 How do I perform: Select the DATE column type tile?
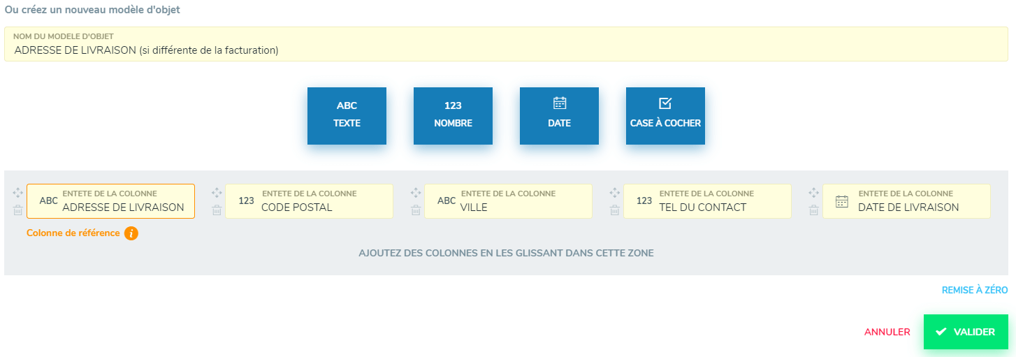tap(559, 116)
